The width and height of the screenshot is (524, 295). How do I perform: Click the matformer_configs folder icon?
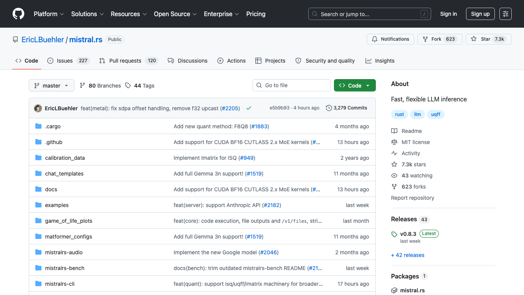(38, 237)
